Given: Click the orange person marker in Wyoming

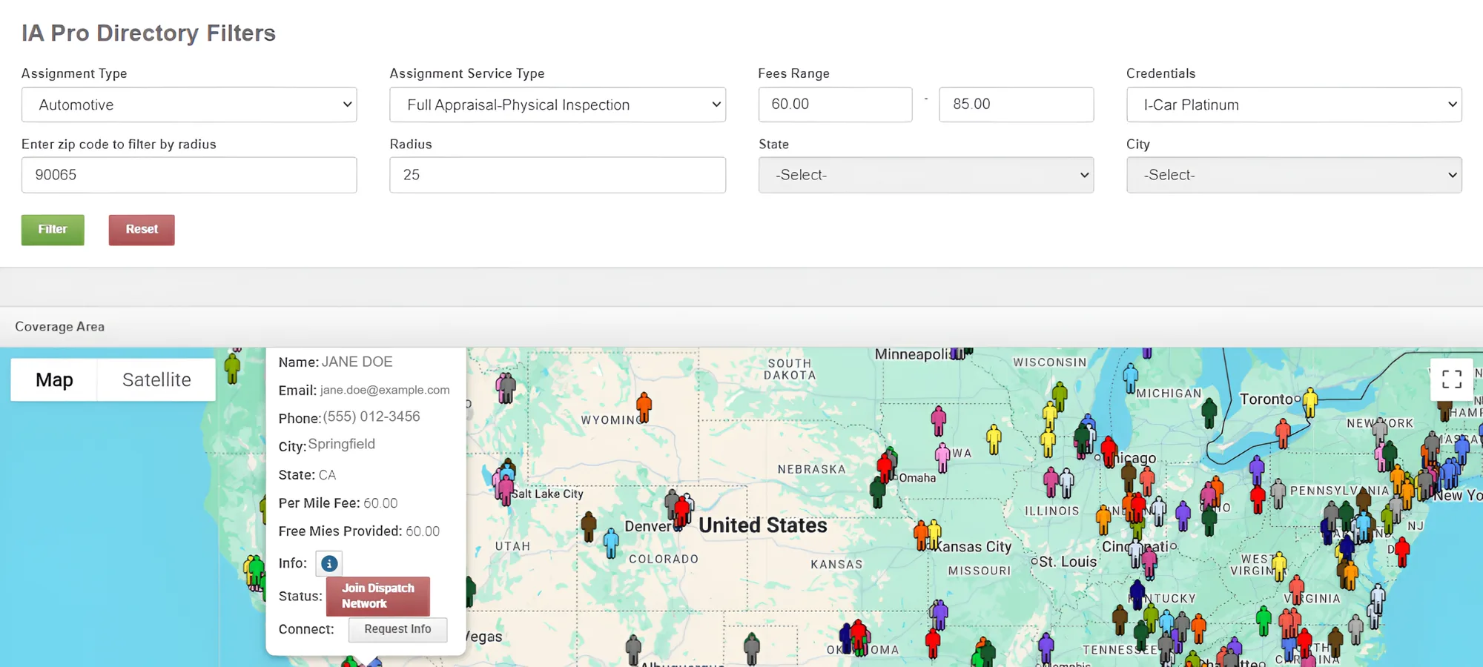Looking at the screenshot, I should [644, 407].
